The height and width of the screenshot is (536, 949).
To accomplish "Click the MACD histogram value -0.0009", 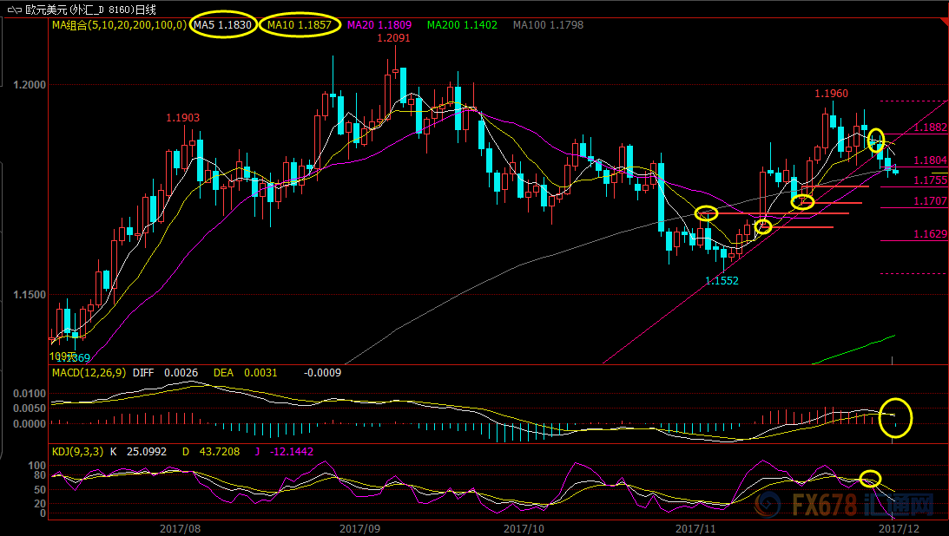I will (x=323, y=373).
